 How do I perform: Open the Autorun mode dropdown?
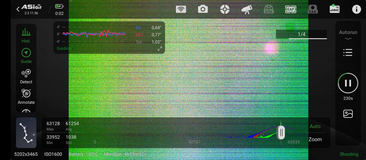coord(348,35)
